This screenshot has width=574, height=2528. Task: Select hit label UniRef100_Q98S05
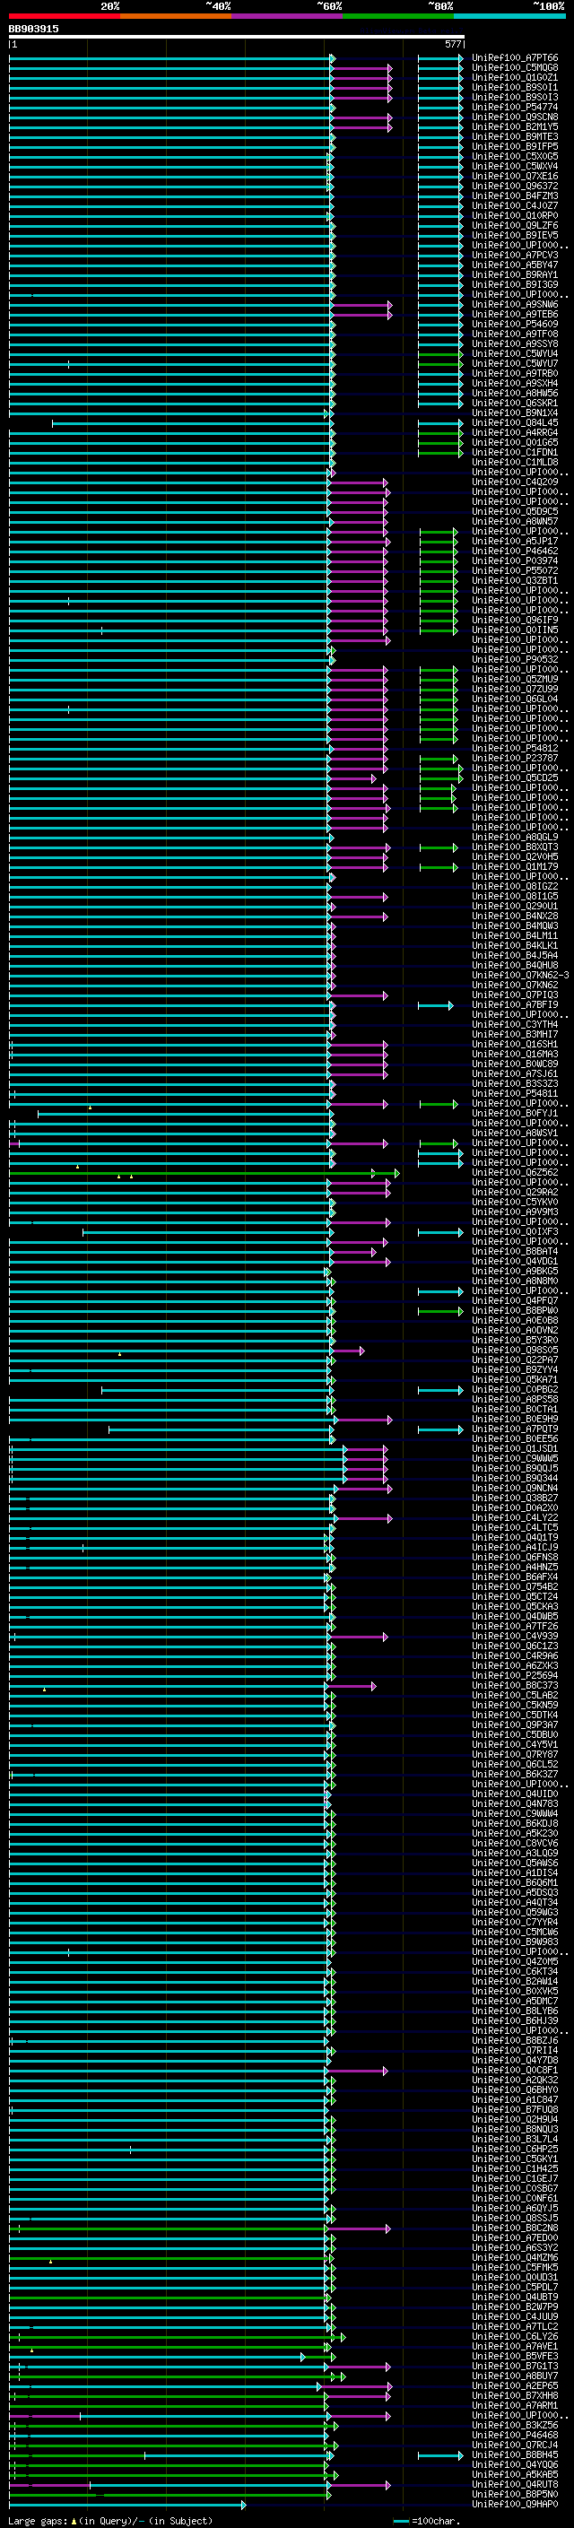[514, 1350]
